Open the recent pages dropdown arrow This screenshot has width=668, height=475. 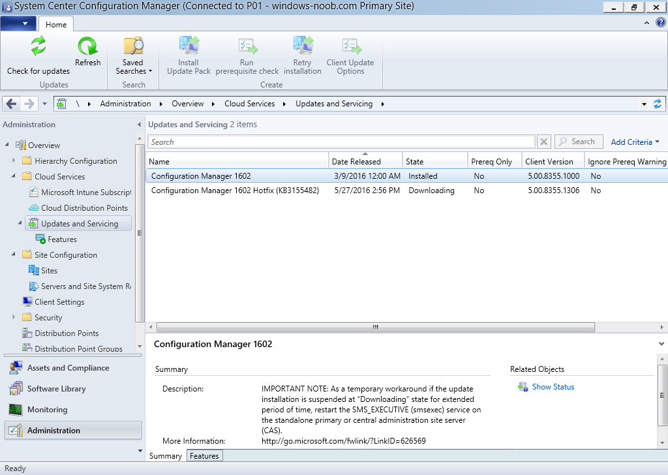[x=44, y=104]
